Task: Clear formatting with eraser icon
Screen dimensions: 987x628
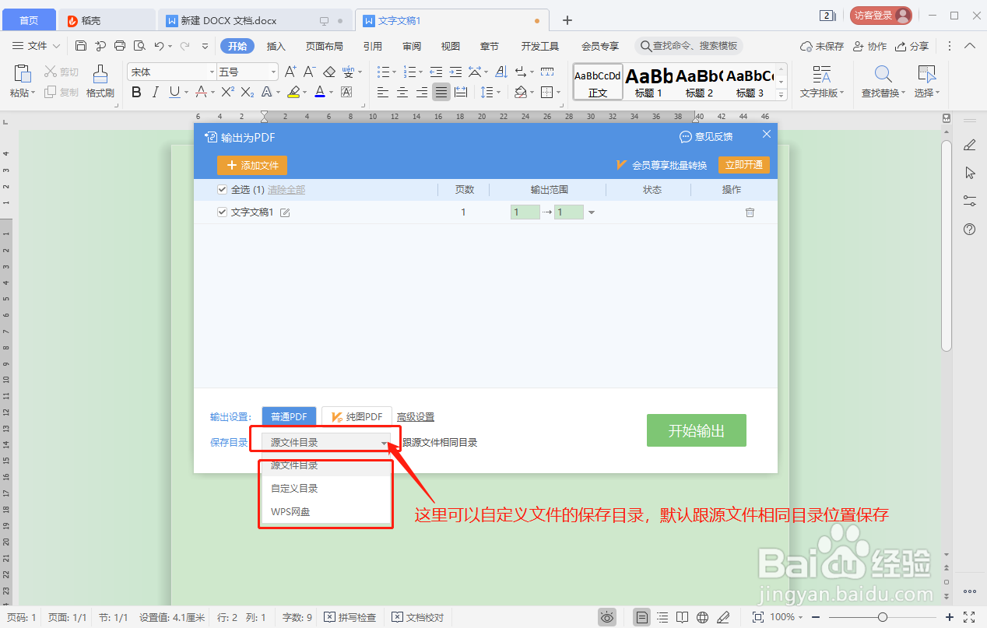Action: click(x=329, y=72)
